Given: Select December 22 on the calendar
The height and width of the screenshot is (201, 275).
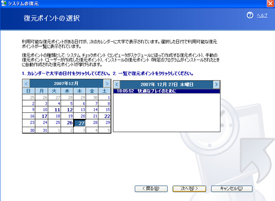Looking at the screenshot, I should pos(105,116).
